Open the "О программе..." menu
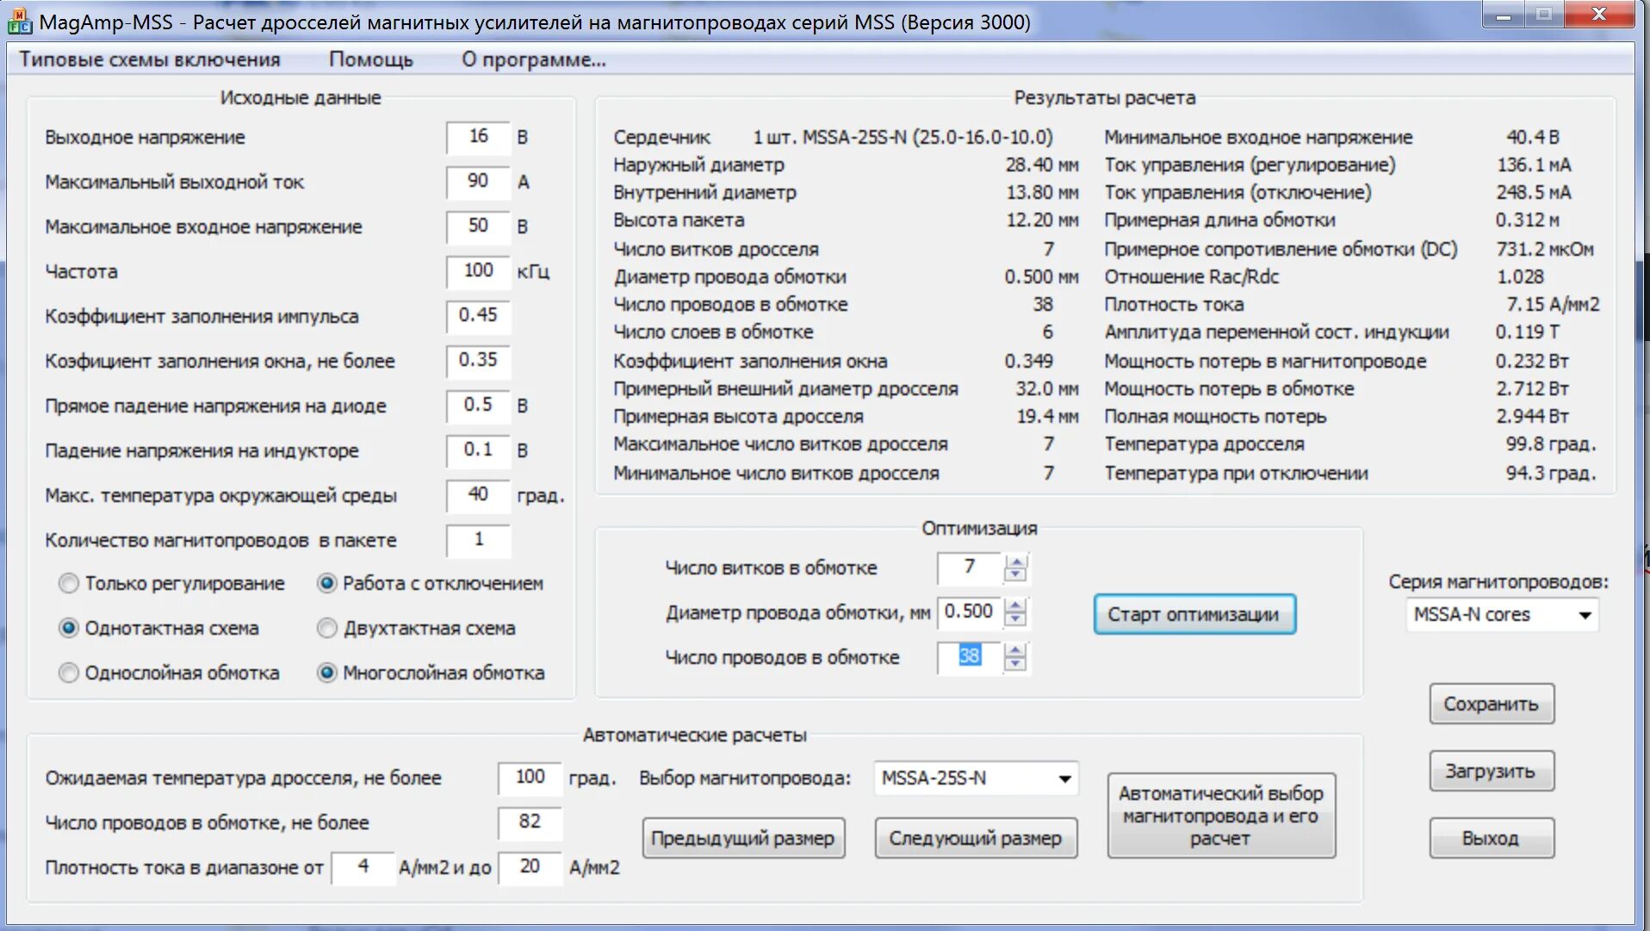1650x931 pixels. pyautogui.click(x=534, y=59)
